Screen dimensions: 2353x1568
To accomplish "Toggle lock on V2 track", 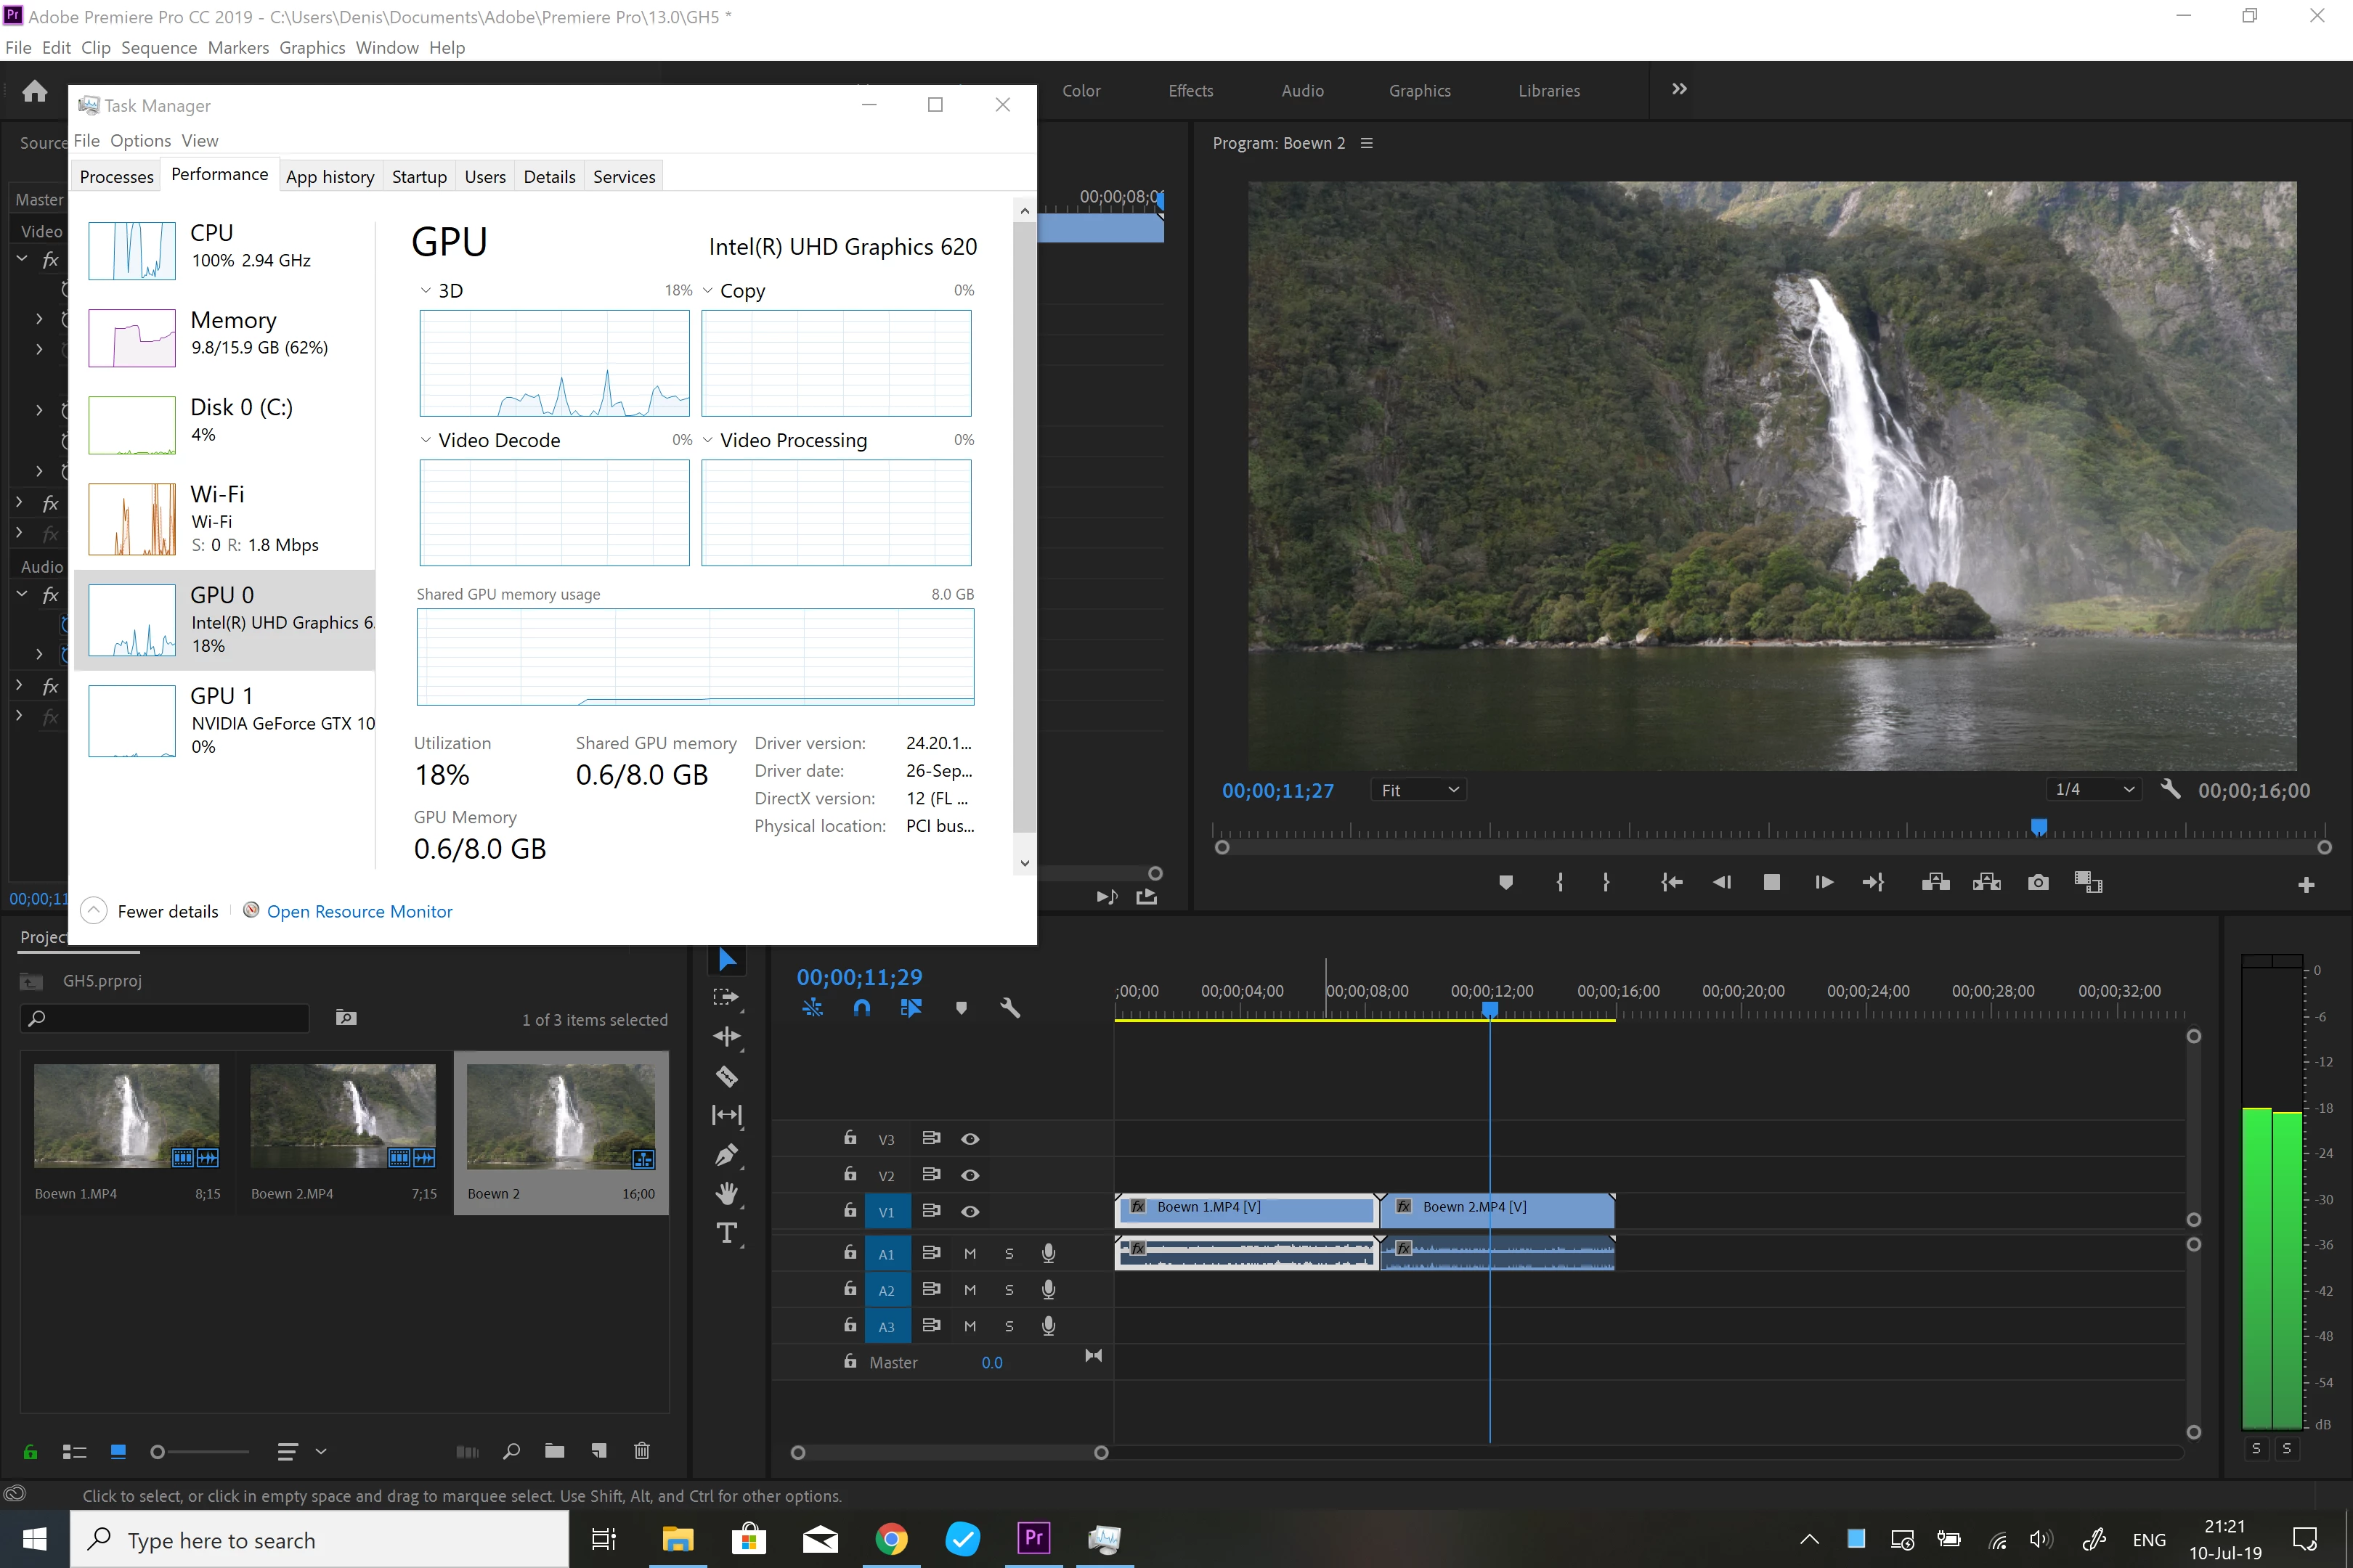I will [x=850, y=1174].
